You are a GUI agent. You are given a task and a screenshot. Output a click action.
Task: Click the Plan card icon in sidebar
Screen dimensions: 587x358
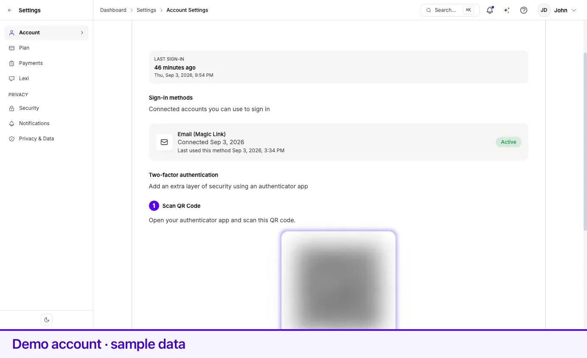click(12, 48)
